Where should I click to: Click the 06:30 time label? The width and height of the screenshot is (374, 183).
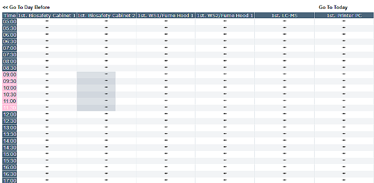pyautogui.click(x=9, y=41)
